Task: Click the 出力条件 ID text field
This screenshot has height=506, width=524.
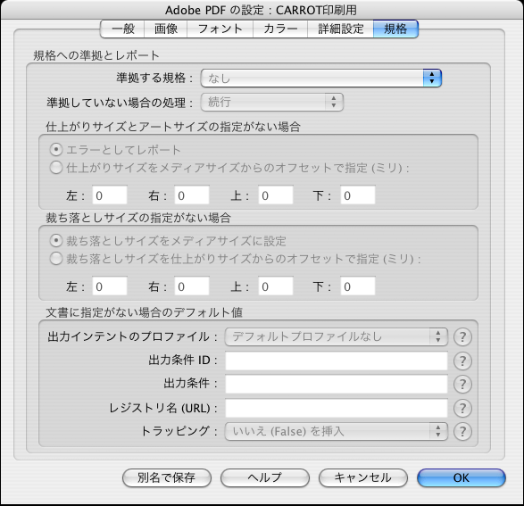Action: point(337,361)
